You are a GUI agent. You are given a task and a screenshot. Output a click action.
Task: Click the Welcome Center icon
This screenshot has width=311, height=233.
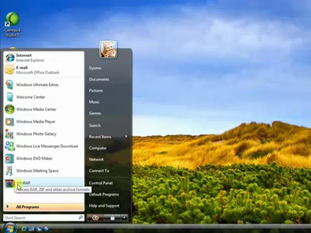[x=10, y=97]
